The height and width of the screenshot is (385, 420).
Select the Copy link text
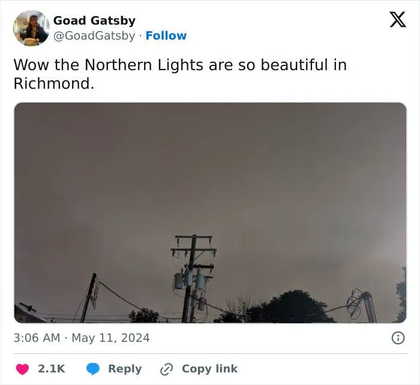[x=209, y=369]
